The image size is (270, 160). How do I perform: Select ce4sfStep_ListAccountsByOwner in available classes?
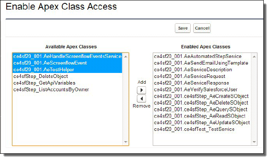click(67, 90)
